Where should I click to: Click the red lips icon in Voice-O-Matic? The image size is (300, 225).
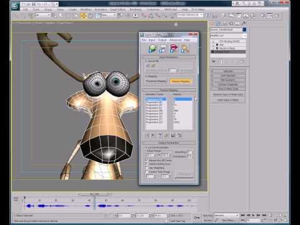click(174, 49)
